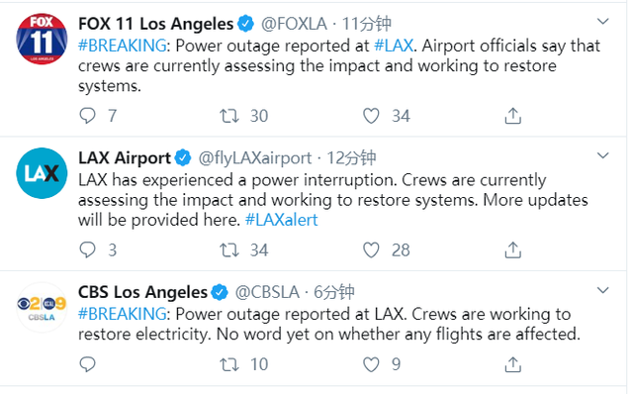Open the #LAX hashtag in FOX tweet
633x394 pixels.
click(x=394, y=46)
